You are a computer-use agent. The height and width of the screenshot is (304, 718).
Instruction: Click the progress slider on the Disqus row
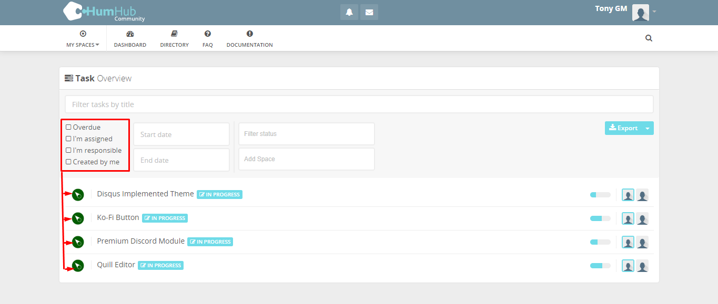point(600,194)
